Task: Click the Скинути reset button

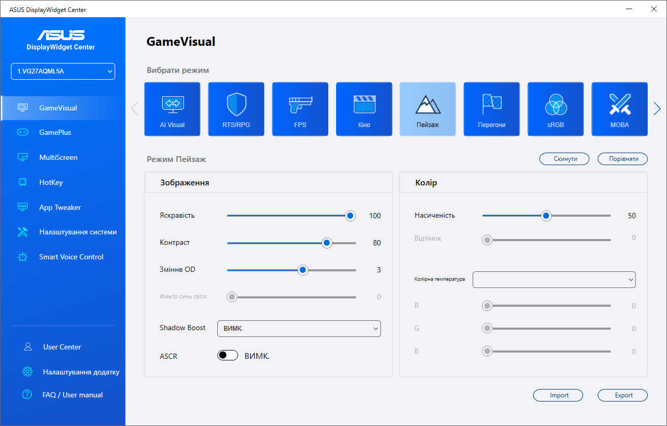Action: (564, 159)
